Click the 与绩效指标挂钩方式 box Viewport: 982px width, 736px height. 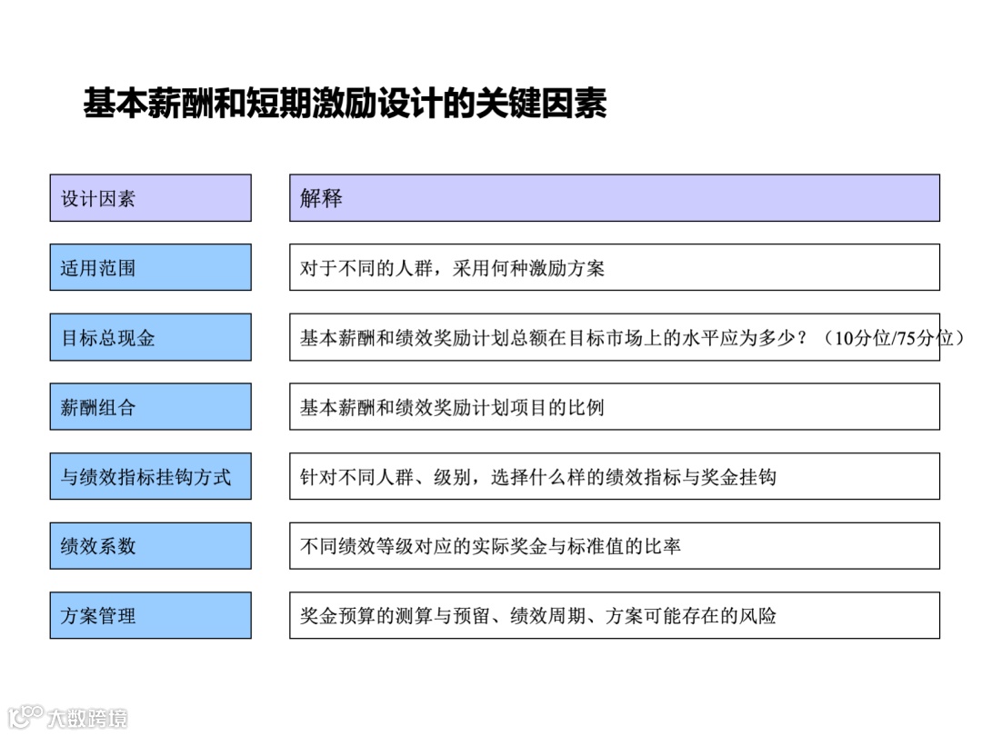(x=150, y=476)
